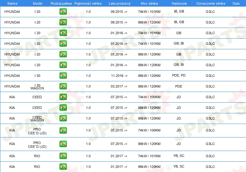The image size is (246, 172).
Task: Click 09.2015 -> date in I 20 88kW row
Action: coord(119,22)
